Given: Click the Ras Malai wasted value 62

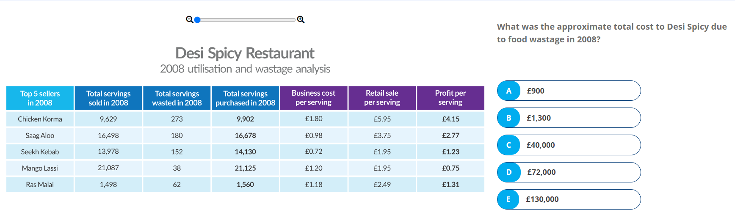Looking at the screenshot, I should click(177, 185).
